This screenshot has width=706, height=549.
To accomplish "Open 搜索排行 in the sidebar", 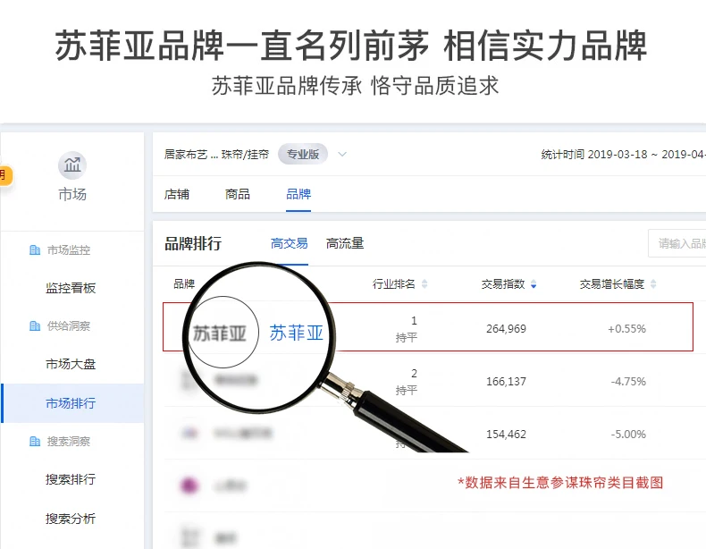I will [71, 478].
